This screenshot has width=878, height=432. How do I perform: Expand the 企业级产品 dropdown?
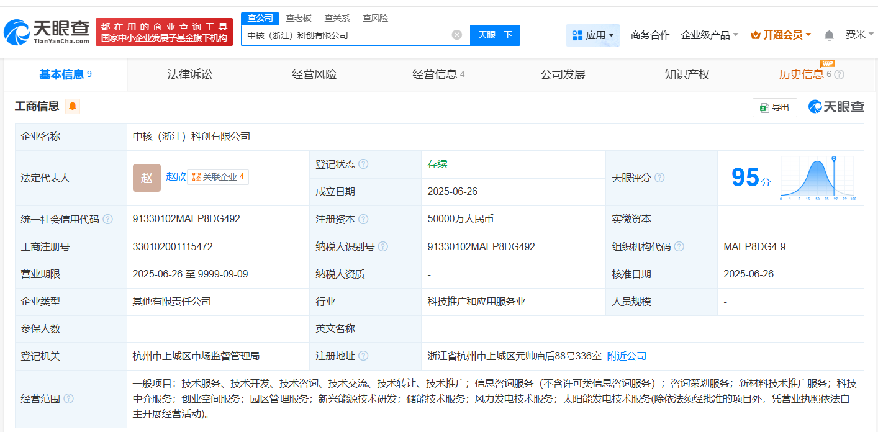(x=710, y=35)
